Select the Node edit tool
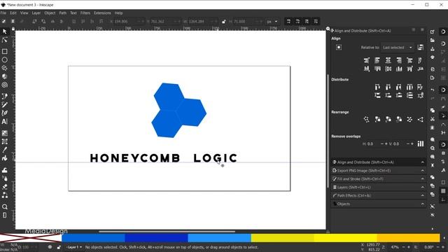448x252 pixels. [5, 41]
